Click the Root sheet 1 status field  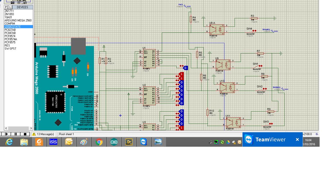(67, 134)
